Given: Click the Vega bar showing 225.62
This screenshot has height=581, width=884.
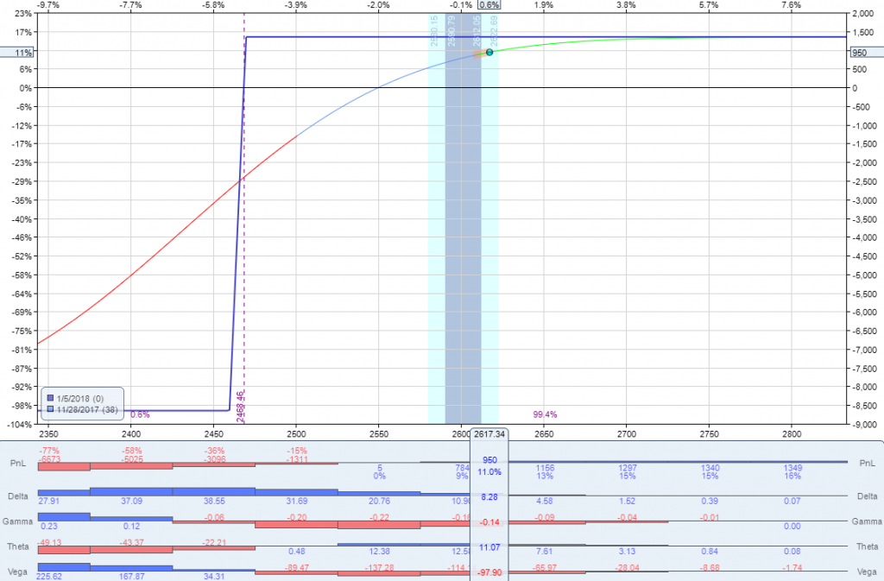Looking at the screenshot, I should click(64, 567).
